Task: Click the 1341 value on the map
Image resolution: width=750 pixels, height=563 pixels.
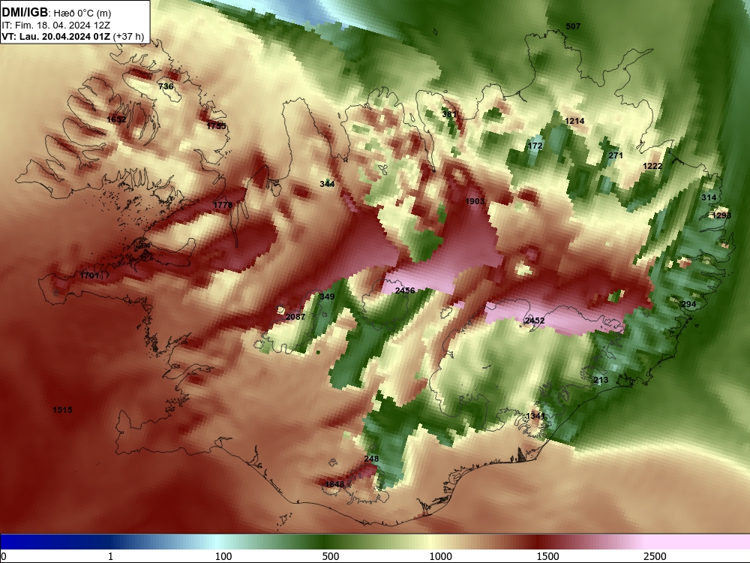Action: (535, 416)
